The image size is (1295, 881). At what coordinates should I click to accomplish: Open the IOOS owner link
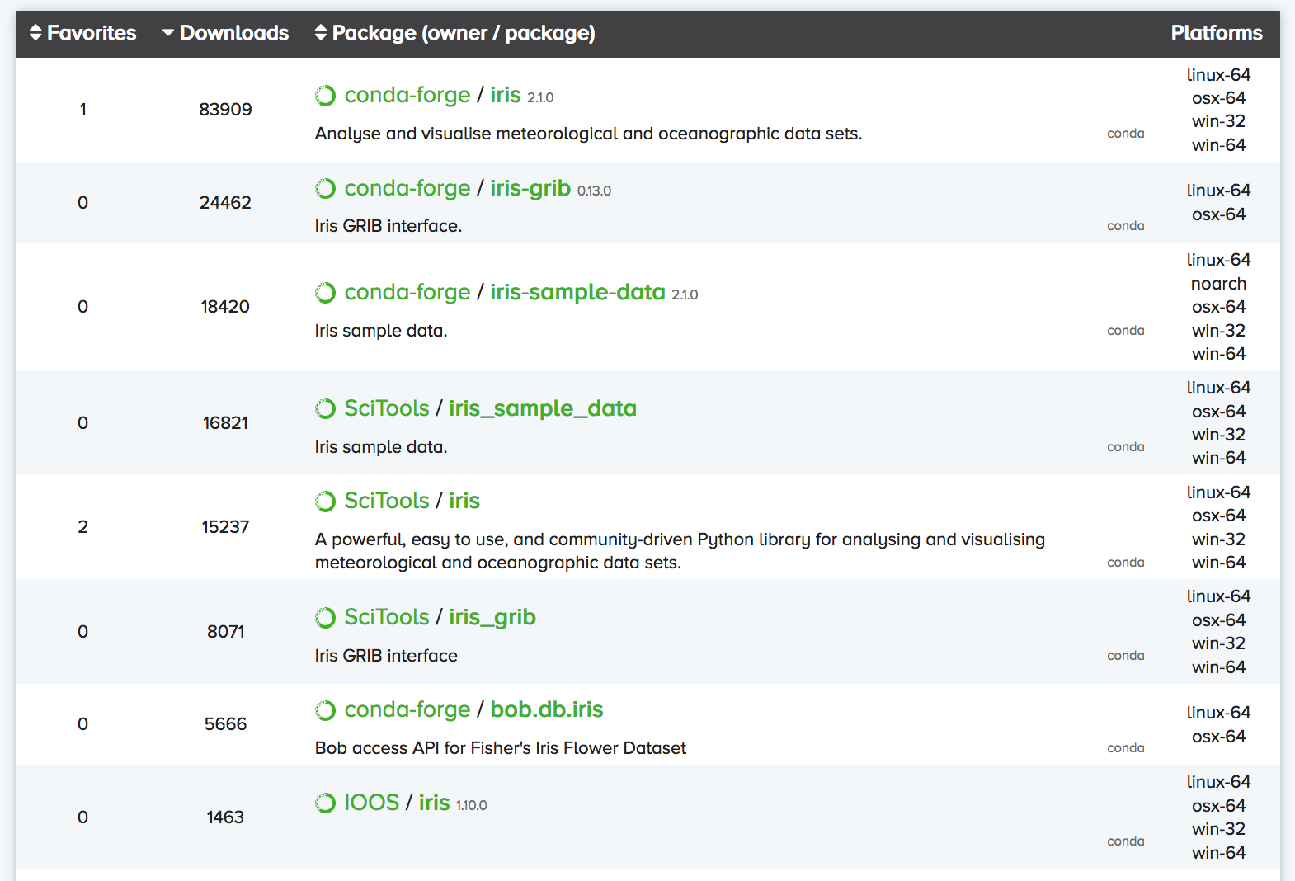[x=372, y=803]
